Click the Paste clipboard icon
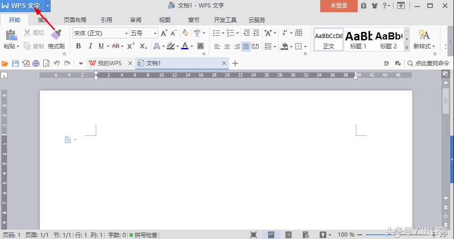Viewport: 454px width, 239px height. coord(11,35)
